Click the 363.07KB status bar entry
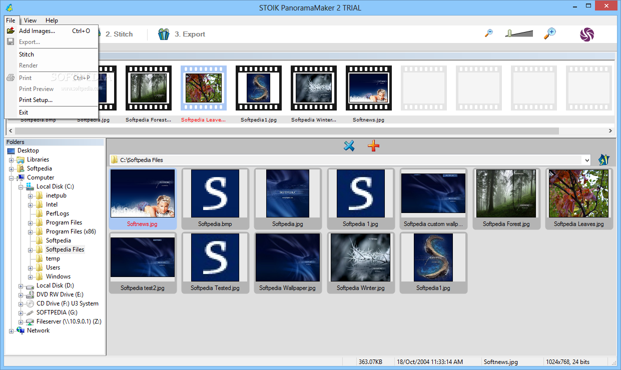Image resolution: width=621 pixels, height=370 pixels. pyautogui.click(x=371, y=361)
